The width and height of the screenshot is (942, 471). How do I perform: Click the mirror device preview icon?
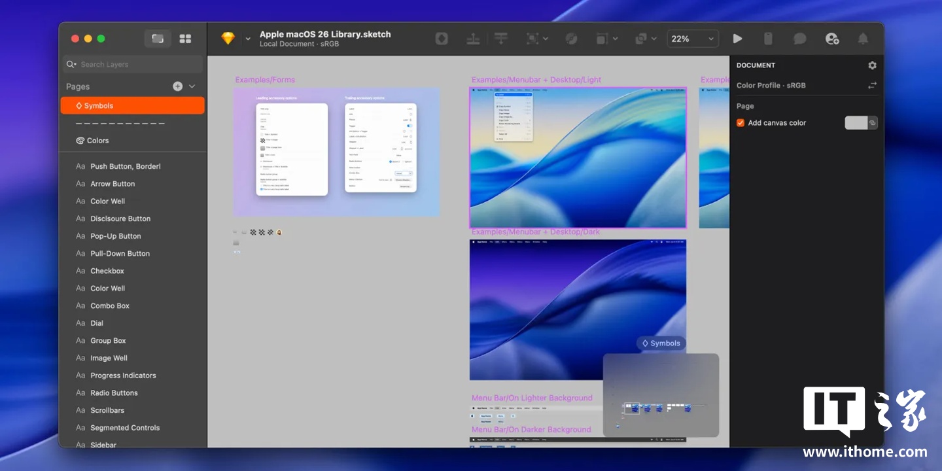[x=768, y=39]
